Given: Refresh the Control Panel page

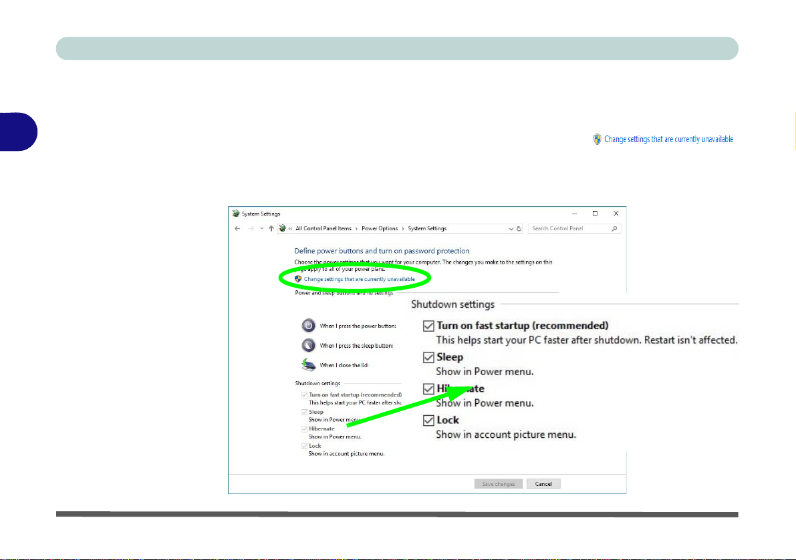Looking at the screenshot, I should click(x=519, y=228).
